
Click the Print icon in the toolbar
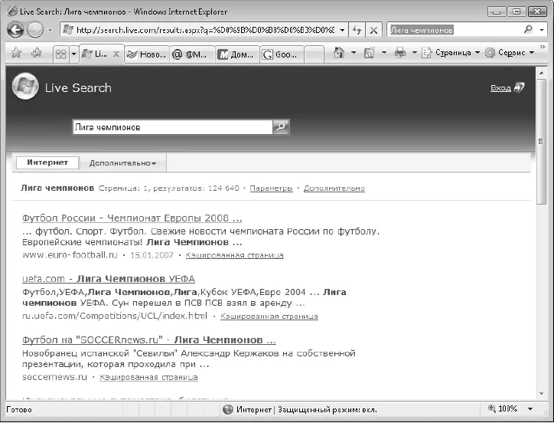399,53
